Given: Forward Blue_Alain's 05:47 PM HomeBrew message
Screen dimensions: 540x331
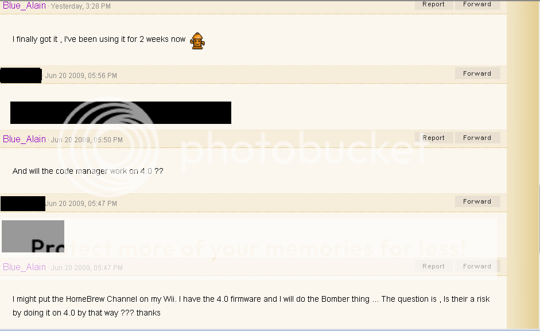Looking at the screenshot, I should 477,266.
